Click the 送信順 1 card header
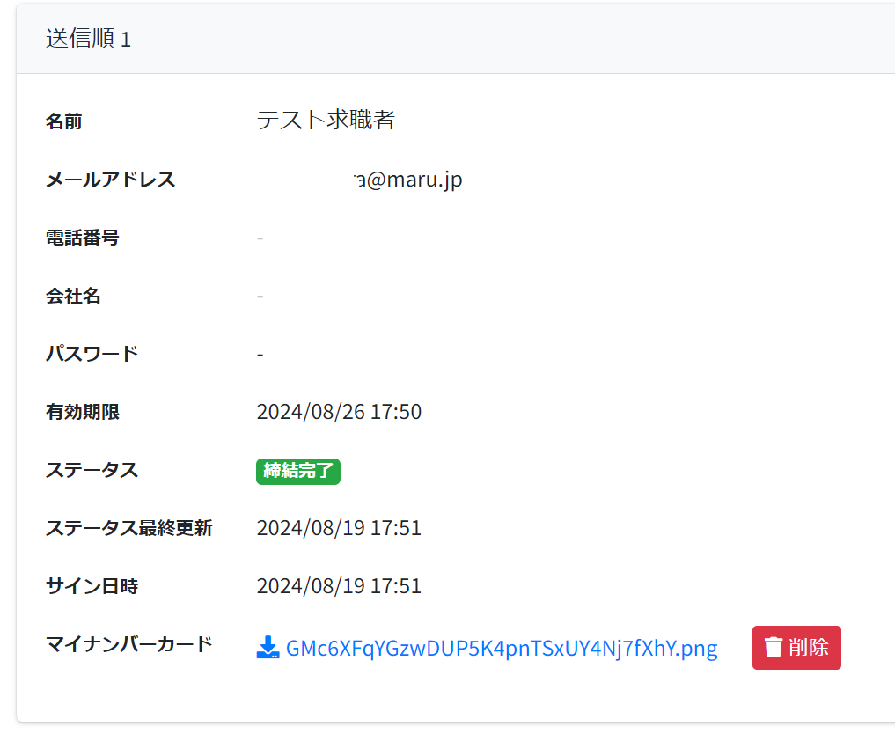The height and width of the screenshot is (734, 895). click(x=88, y=40)
